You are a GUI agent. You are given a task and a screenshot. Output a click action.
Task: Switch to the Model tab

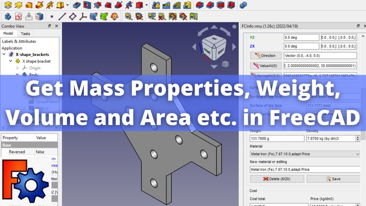(8, 33)
